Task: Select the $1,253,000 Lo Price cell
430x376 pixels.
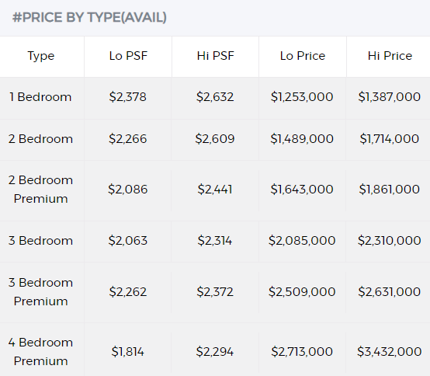Action: point(302,97)
